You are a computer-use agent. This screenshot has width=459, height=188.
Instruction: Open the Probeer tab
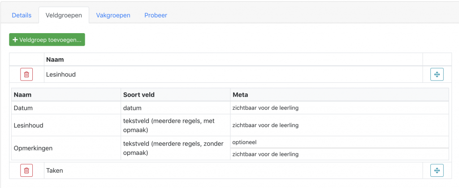(156, 15)
